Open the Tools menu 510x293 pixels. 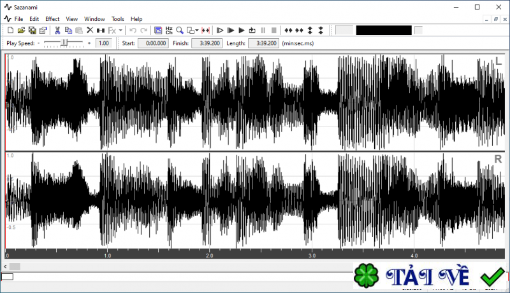tap(117, 19)
